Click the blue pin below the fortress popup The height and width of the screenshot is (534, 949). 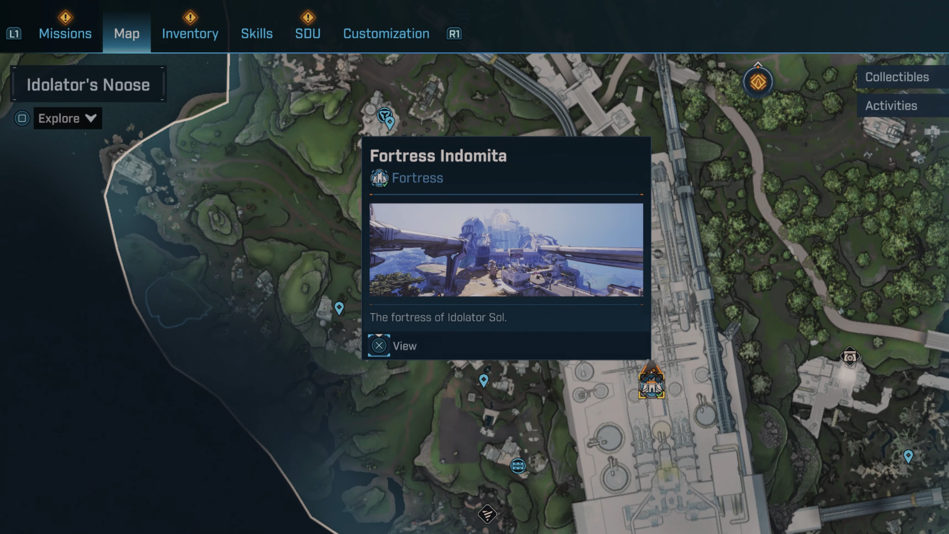pos(483,380)
